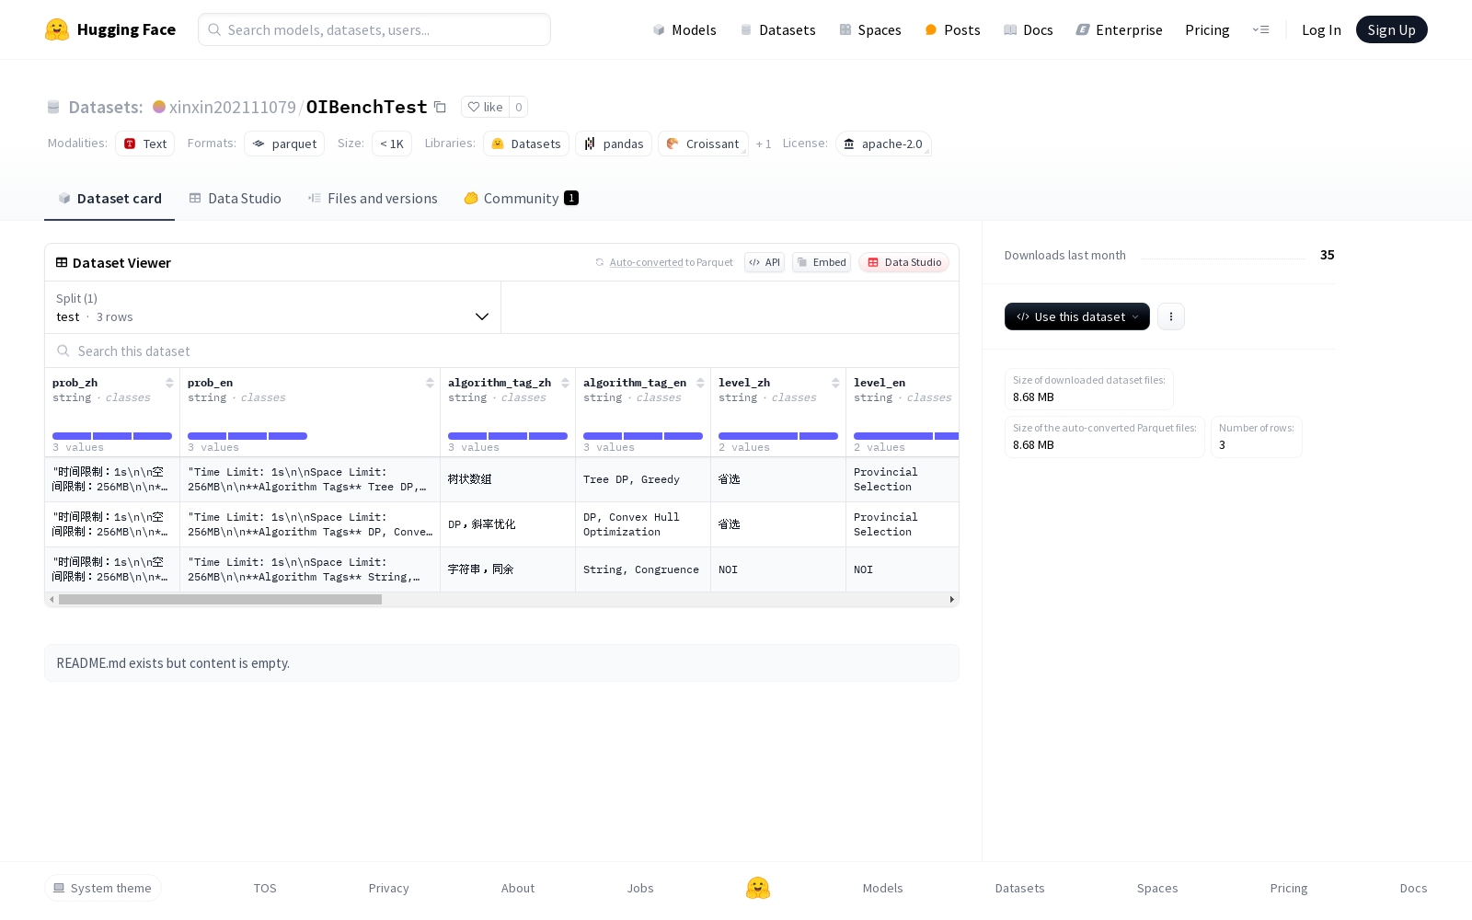
Task: Open the Jobs footer link
Action: (x=640, y=888)
